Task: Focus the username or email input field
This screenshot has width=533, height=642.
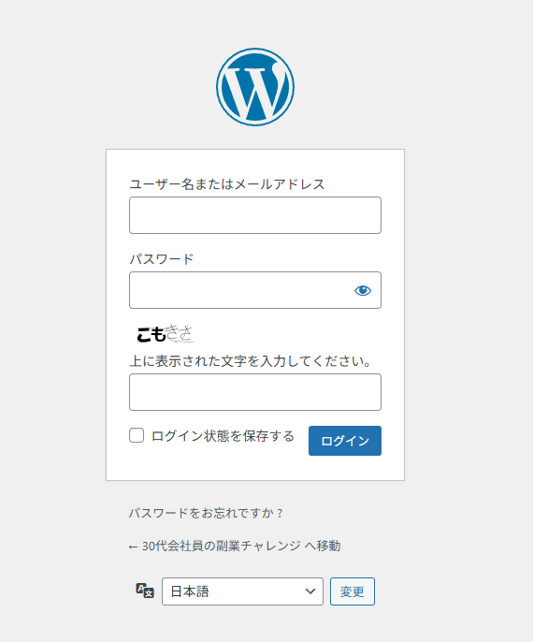Action: 255,215
